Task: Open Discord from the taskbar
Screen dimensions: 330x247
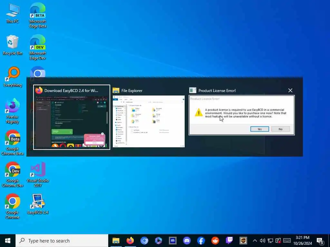Action: pyautogui.click(x=187, y=241)
